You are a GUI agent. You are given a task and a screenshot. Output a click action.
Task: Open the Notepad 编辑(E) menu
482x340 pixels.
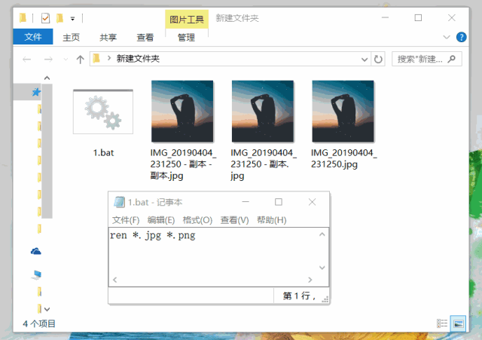pos(161,220)
